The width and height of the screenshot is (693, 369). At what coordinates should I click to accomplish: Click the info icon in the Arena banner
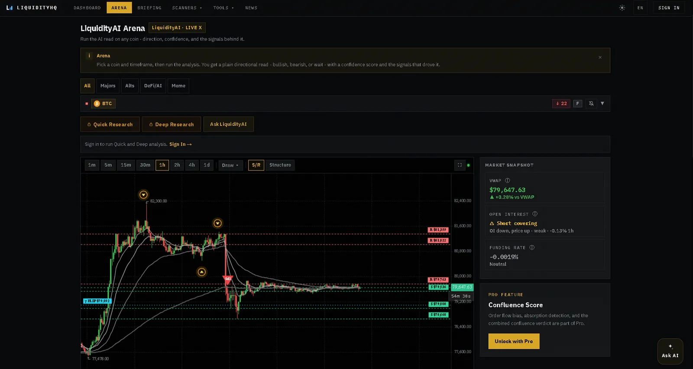(89, 55)
